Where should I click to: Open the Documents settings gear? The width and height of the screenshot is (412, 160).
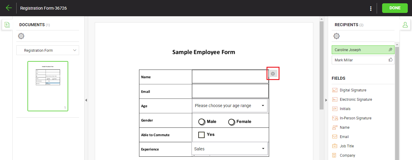[x=21, y=36]
